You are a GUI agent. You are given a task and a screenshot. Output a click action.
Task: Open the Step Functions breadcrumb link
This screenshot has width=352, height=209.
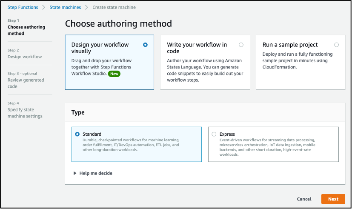click(23, 7)
